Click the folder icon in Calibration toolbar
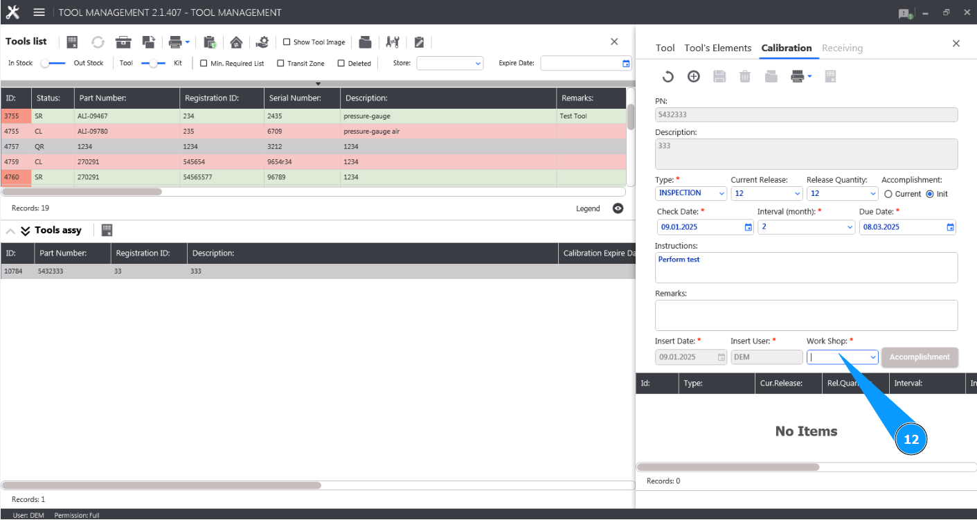The height and width of the screenshot is (520, 977). 771,77
